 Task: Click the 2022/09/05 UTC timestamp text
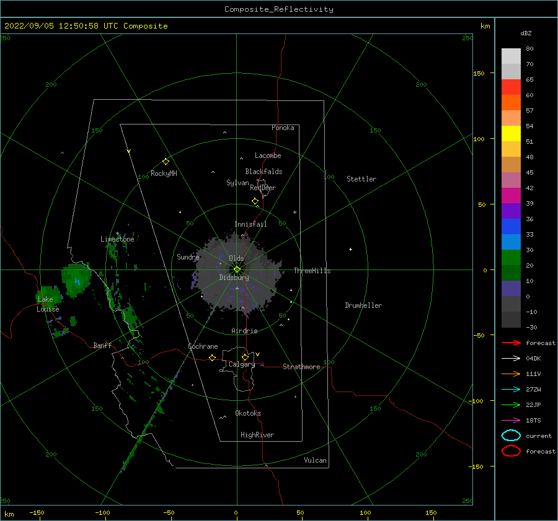coord(86,26)
